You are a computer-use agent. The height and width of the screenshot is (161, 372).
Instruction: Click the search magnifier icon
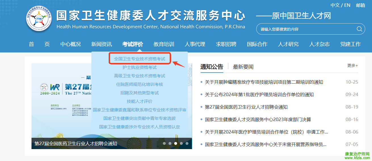359,29
